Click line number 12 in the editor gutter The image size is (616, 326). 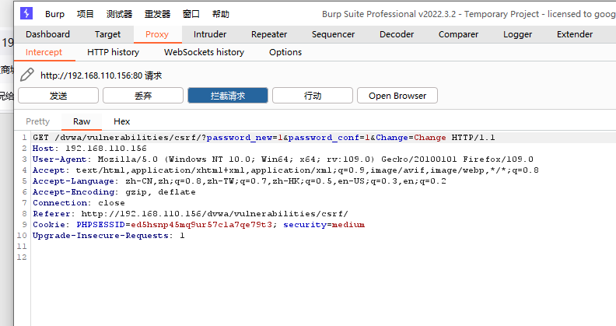pyautogui.click(x=22, y=258)
